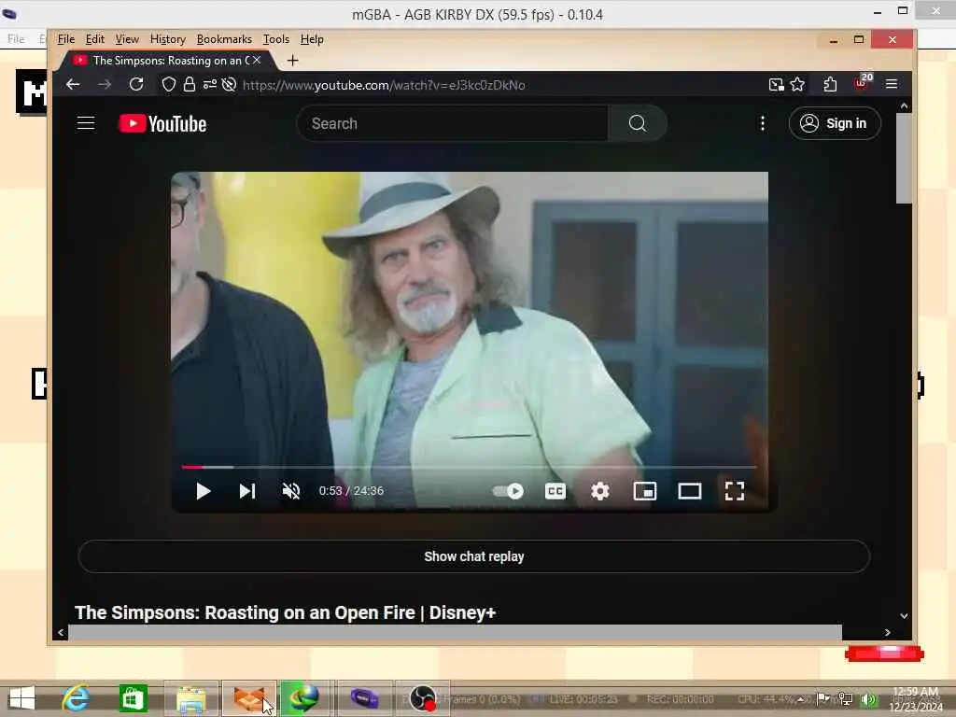Click the vertical scrollbar up arrow
The height and width of the screenshot is (717, 956).
tap(904, 106)
